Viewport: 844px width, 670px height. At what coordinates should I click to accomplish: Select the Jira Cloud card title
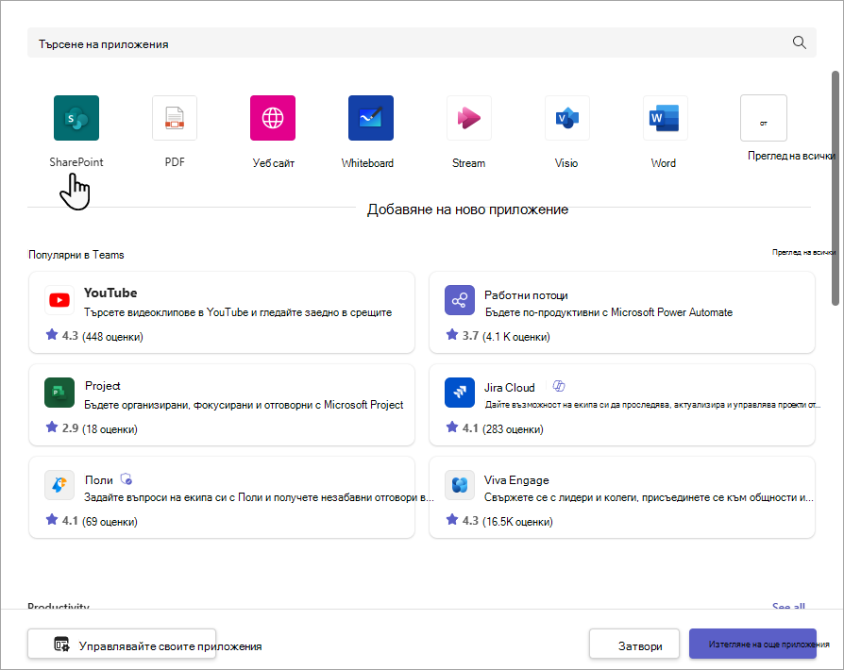click(x=509, y=388)
